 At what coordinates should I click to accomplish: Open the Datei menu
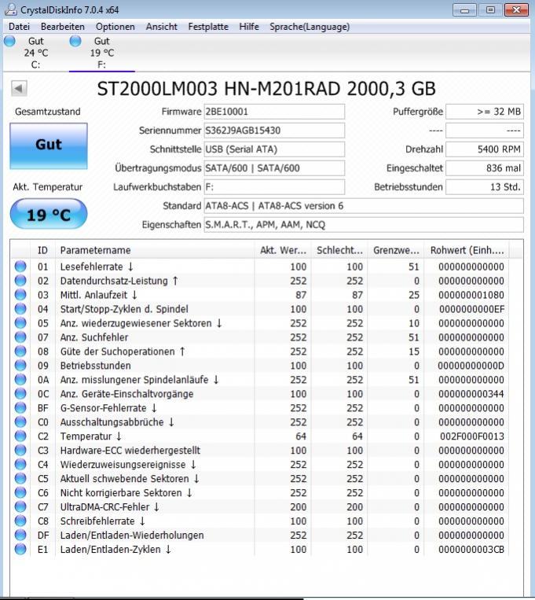19,27
